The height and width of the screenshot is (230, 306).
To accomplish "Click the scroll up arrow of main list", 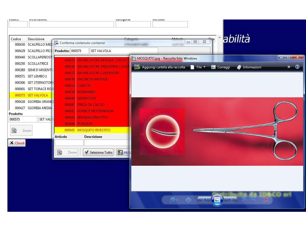I will (x=220, y=38).
